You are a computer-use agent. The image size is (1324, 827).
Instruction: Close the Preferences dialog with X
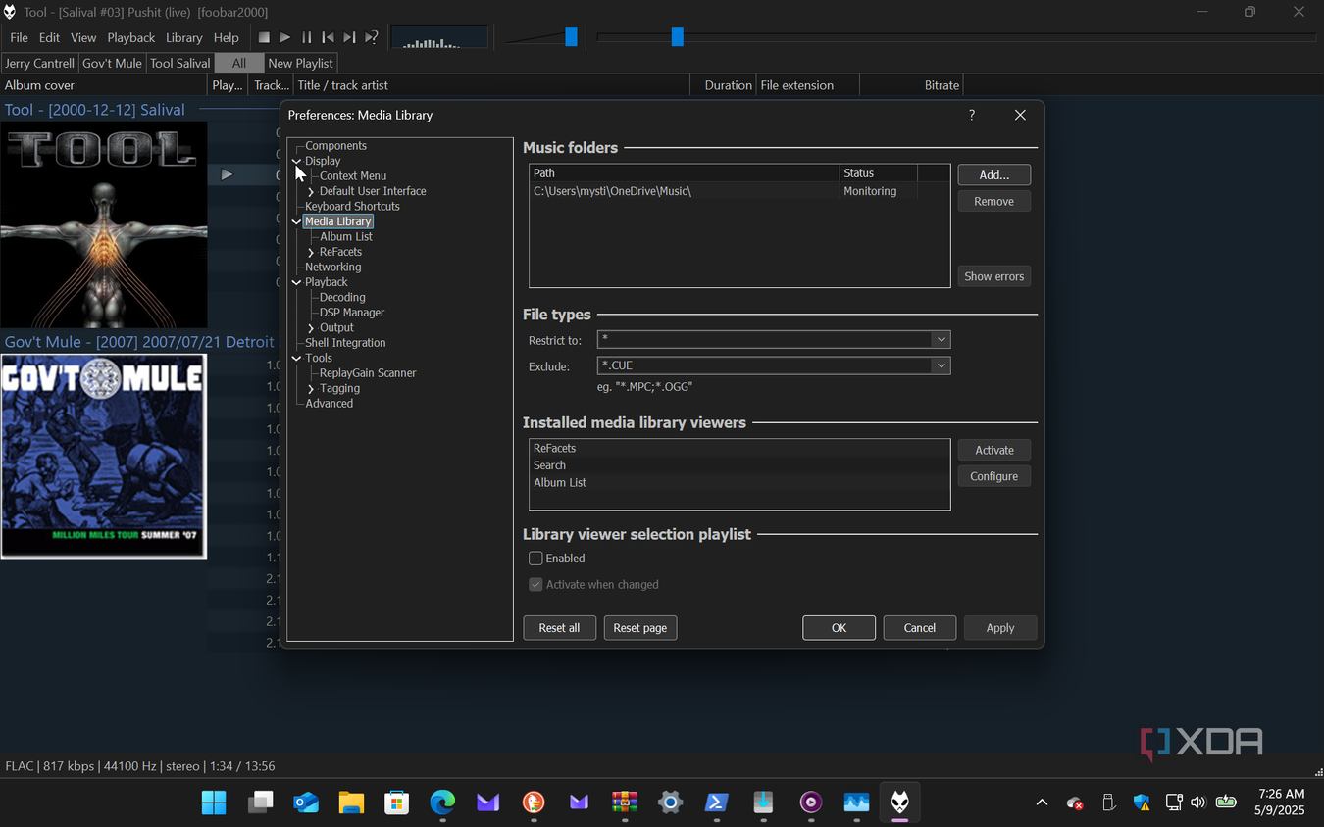[1020, 115]
